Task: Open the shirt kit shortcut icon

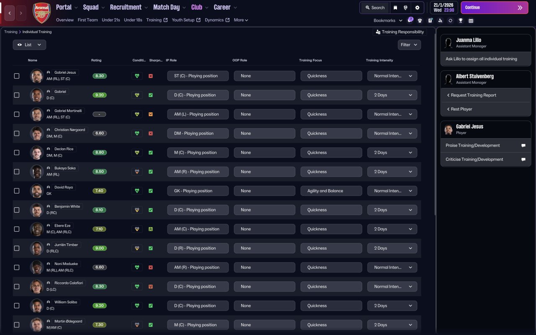Action: click(420, 21)
